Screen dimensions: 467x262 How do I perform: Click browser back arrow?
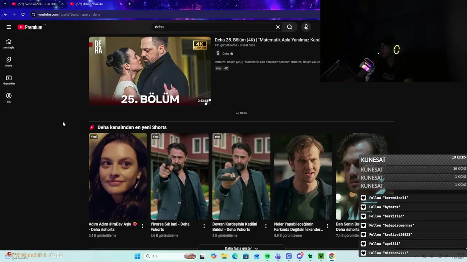coord(5,14)
